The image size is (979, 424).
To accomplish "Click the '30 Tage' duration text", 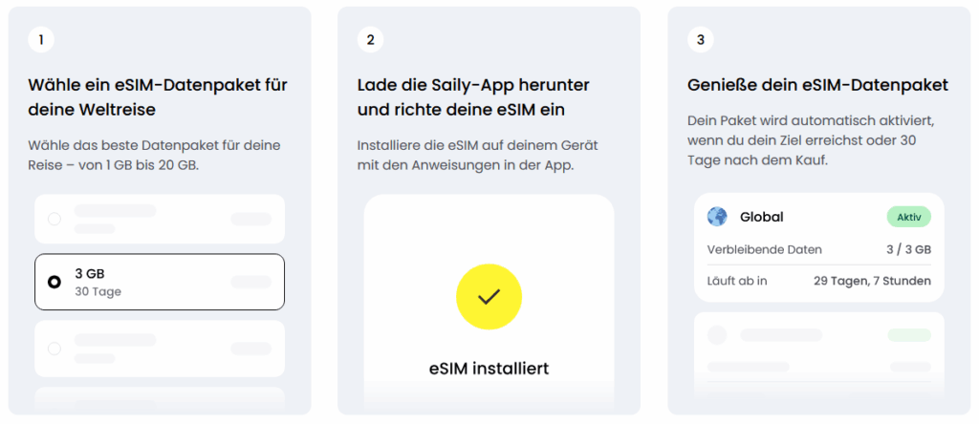I will tap(98, 291).
